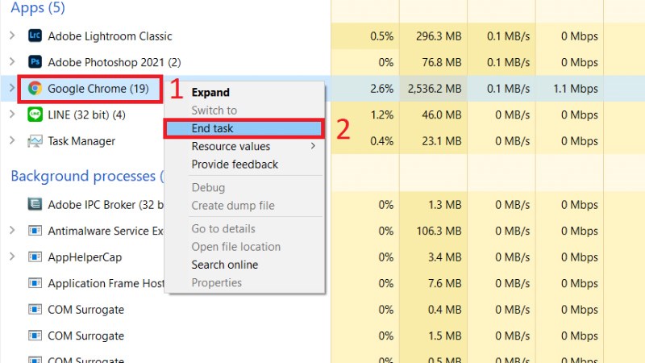This screenshot has width=645, height=363.
Task: Select the Google Chrome (19) row name
Action: [98, 89]
